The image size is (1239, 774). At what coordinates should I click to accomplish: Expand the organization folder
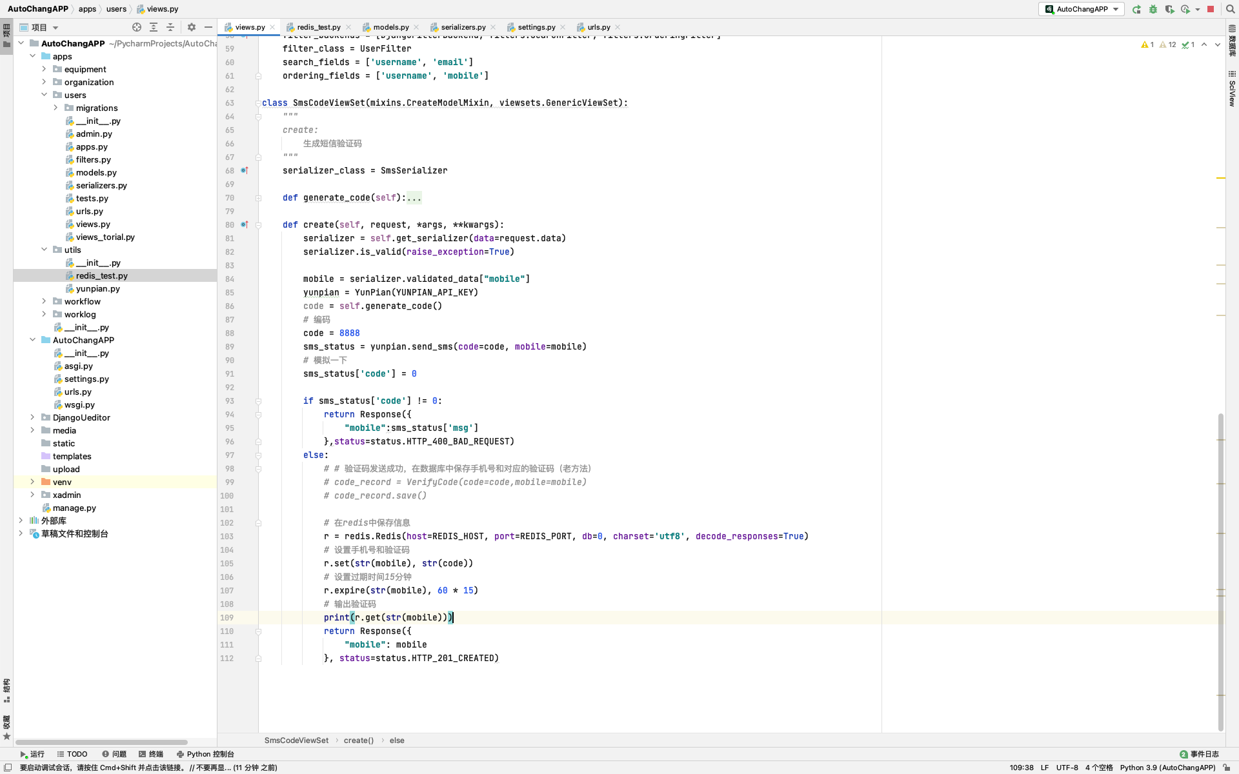(x=44, y=82)
